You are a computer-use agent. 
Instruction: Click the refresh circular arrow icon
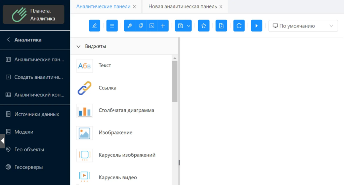(x=239, y=26)
